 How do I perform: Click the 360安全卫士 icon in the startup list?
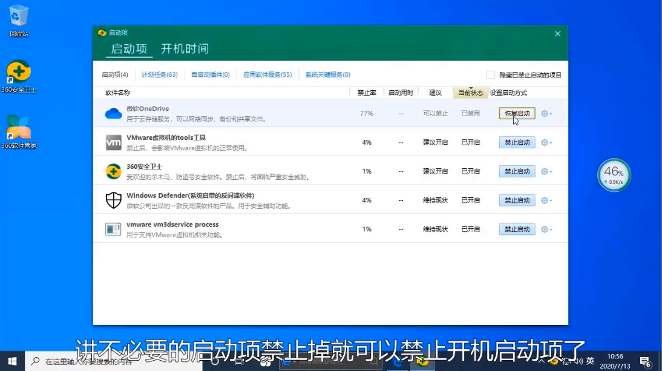click(113, 171)
